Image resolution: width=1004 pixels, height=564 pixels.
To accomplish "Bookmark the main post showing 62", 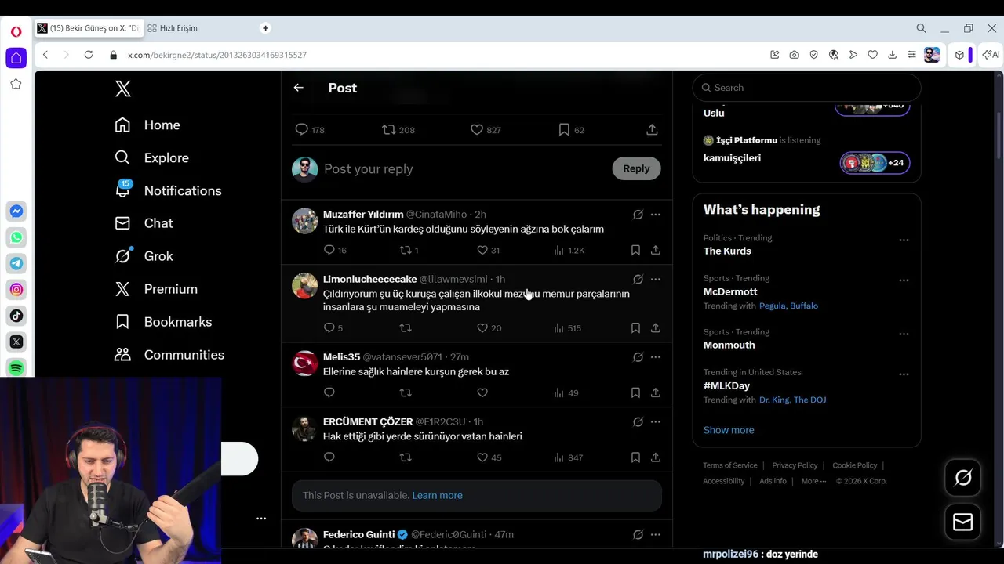I will click(x=564, y=129).
